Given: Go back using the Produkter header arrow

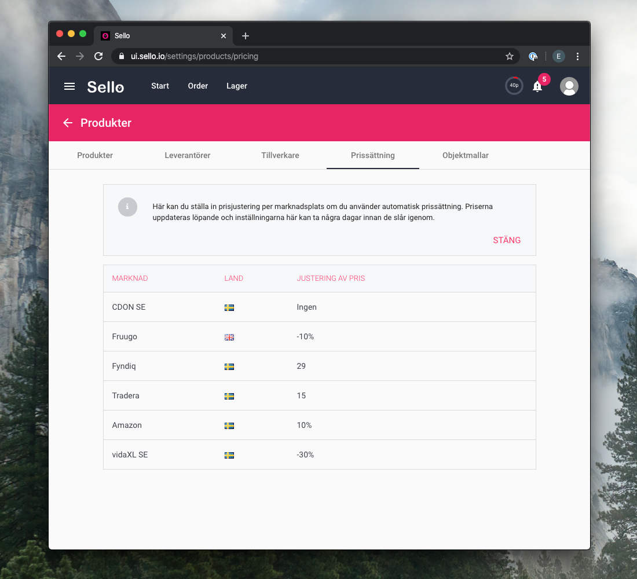Looking at the screenshot, I should pos(68,123).
